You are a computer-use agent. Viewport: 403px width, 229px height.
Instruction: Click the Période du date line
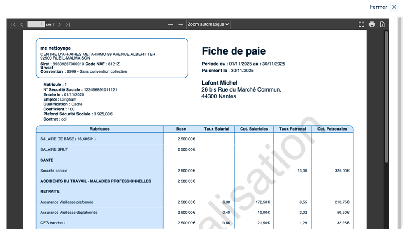[243, 64]
